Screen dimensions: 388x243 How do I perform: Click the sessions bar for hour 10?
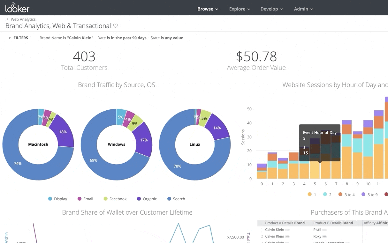(368, 150)
